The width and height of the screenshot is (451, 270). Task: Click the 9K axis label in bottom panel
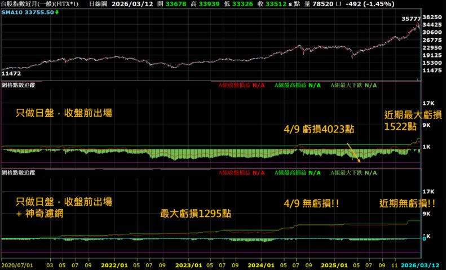point(426,214)
